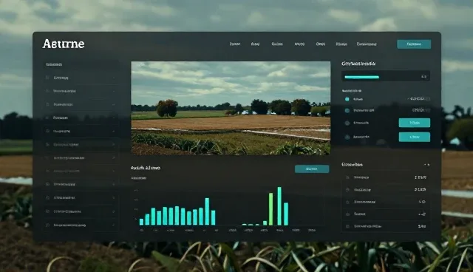Click the teal progress bar
Viewport: 473px width, 272px height.
(361, 77)
